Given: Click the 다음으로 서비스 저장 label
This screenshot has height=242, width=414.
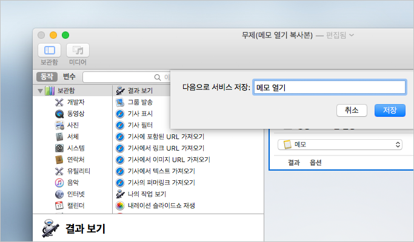Looking at the screenshot, I should click(x=216, y=87).
